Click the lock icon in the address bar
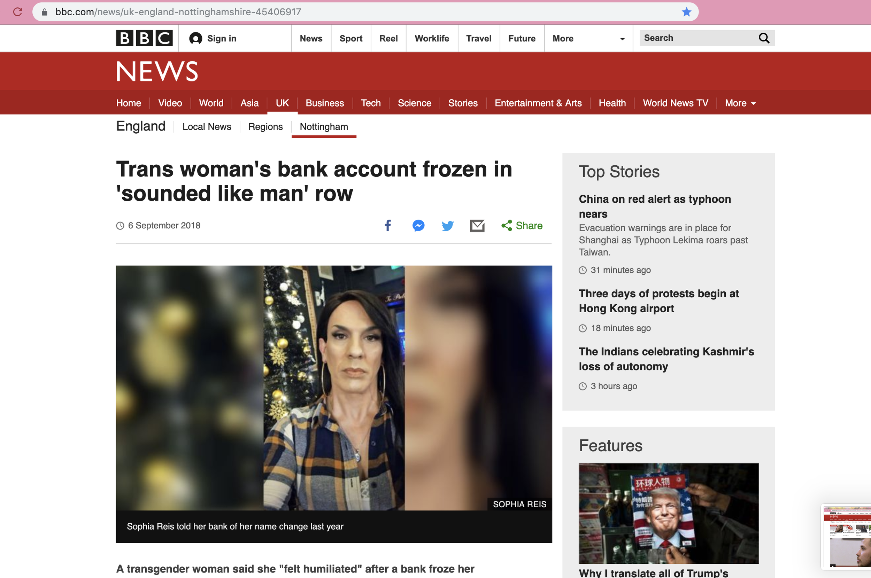871x578 pixels. pyautogui.click(x=45, y=12)
